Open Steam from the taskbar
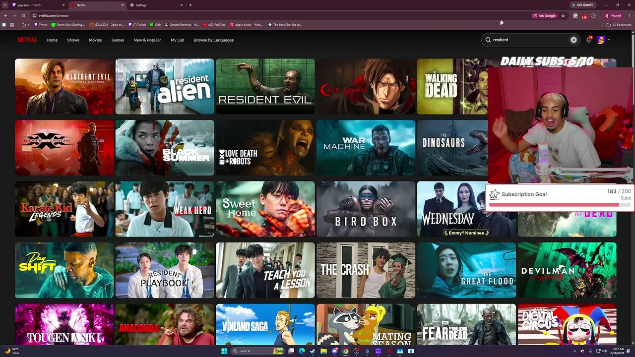 pyautogui.click(x=313, y=351)
